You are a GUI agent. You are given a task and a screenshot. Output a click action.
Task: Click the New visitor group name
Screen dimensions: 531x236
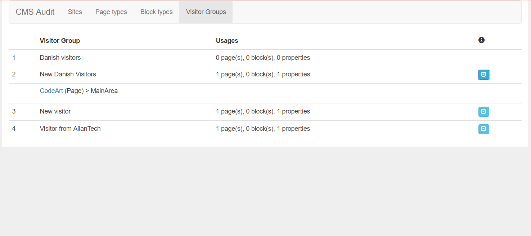(x=55, y=111)
